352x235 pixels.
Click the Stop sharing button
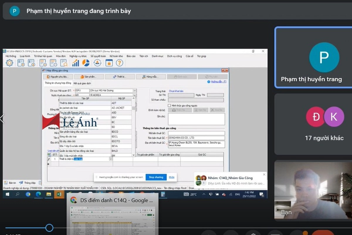tap(156, 177)
